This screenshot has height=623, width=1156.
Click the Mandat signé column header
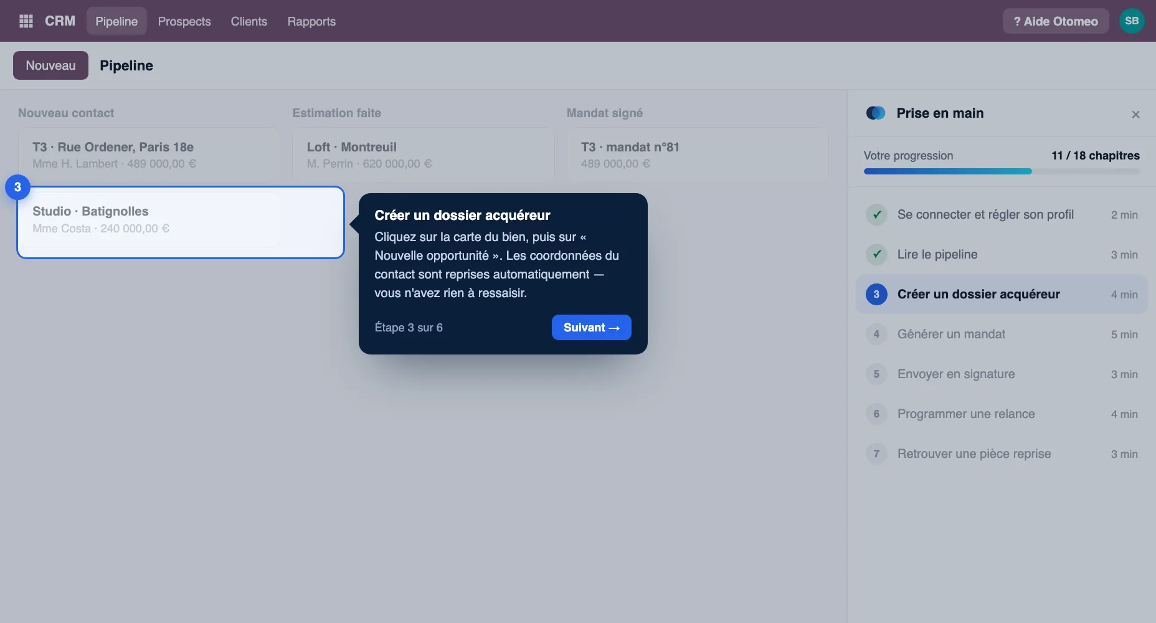click(605, 113)
